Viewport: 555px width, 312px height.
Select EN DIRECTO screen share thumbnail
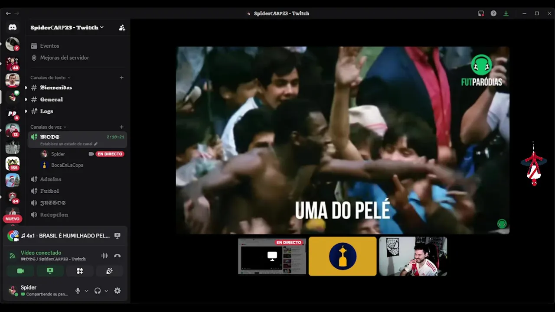pyautogui.click(x=272, y=256)
